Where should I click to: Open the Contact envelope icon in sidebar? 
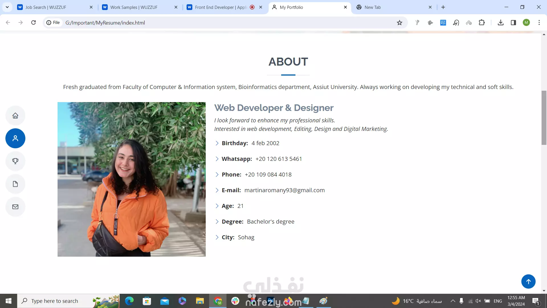coord(15,207)
